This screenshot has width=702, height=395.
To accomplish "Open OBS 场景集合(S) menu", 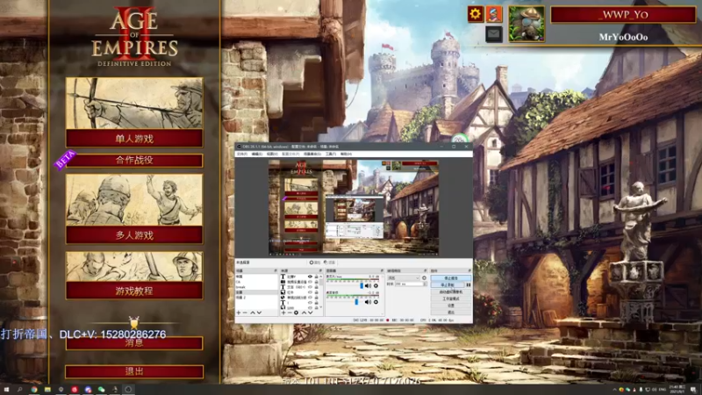I will click(312, 154).
